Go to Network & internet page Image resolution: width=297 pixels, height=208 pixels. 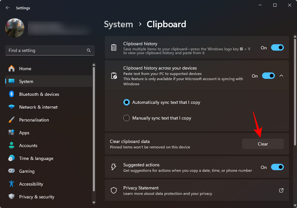(38, 107)
